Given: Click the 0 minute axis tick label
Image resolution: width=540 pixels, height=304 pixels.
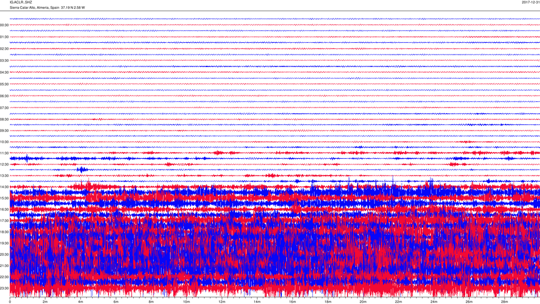Looking at the screenshot, I should pos(10,302).
